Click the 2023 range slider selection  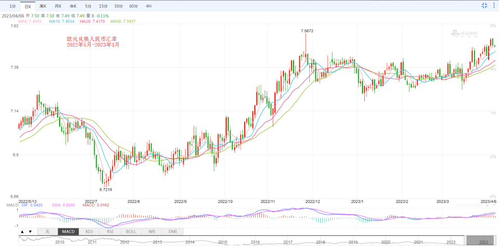click(x=481, y=240)
